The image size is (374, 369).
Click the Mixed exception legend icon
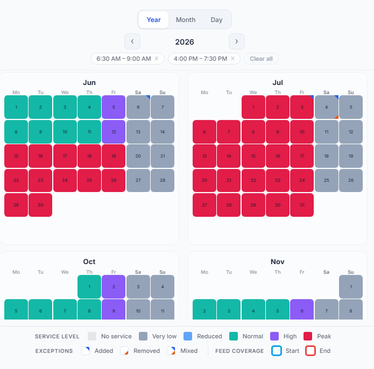[x=171, y=351]
